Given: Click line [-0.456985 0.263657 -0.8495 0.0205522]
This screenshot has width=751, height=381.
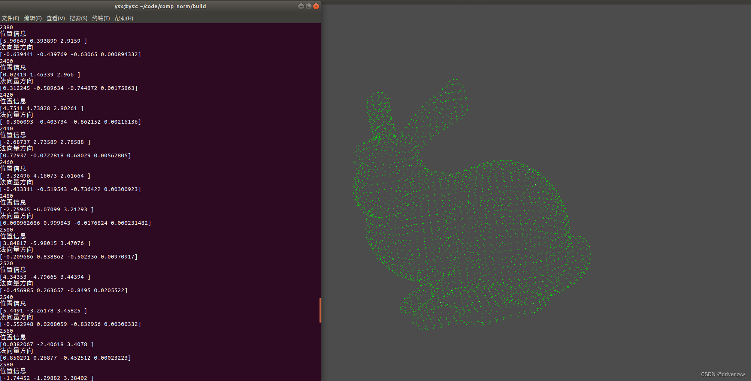Looking at the screenshot, I should point(64,290).
